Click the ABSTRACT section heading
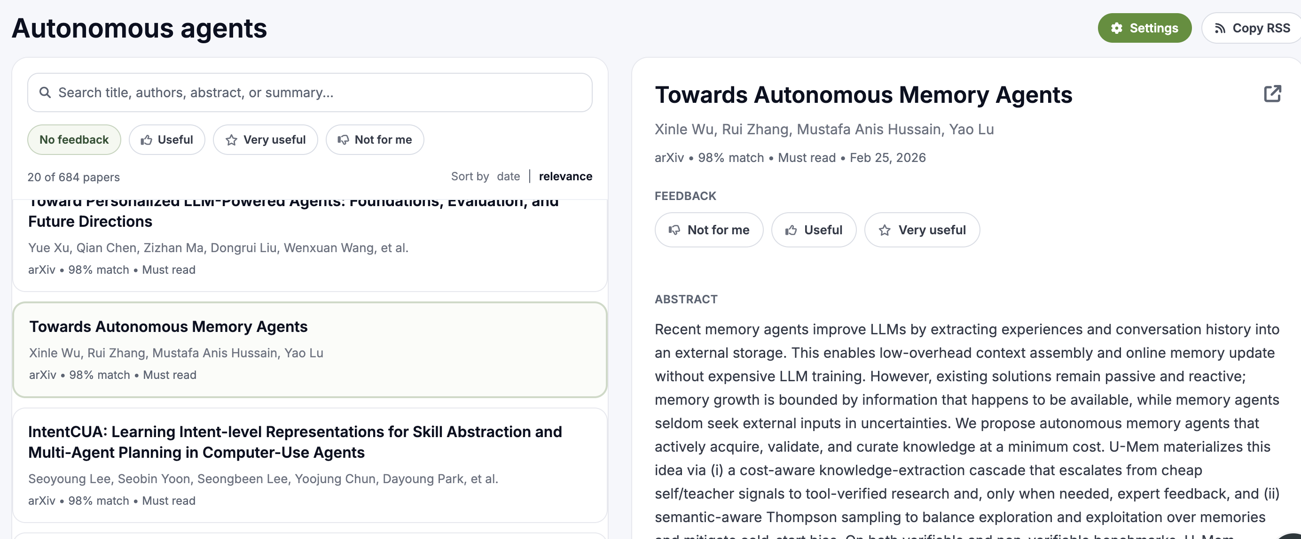 coord(686,299)
